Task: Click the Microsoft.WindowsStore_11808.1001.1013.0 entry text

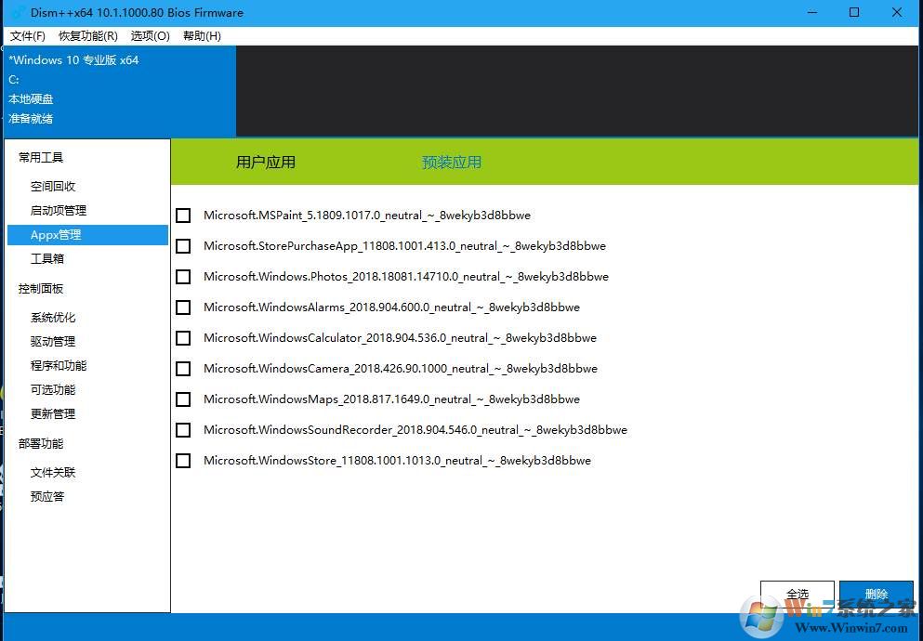Action: (397, 461)
